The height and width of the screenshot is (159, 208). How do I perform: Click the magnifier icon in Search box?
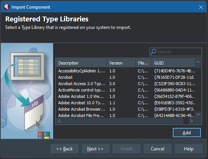pyautogui.click(x=154, y=52)
